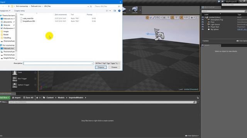This screenshot has height=138, width=247.
Task: Navigate back with Content Browser arrow
Action: (x=37, y=98)
